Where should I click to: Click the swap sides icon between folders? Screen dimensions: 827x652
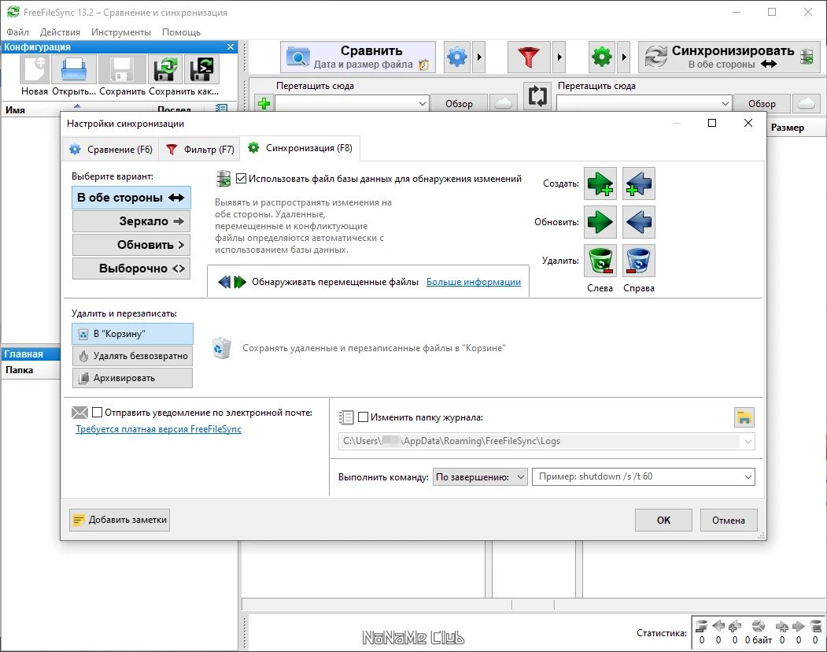537,96
